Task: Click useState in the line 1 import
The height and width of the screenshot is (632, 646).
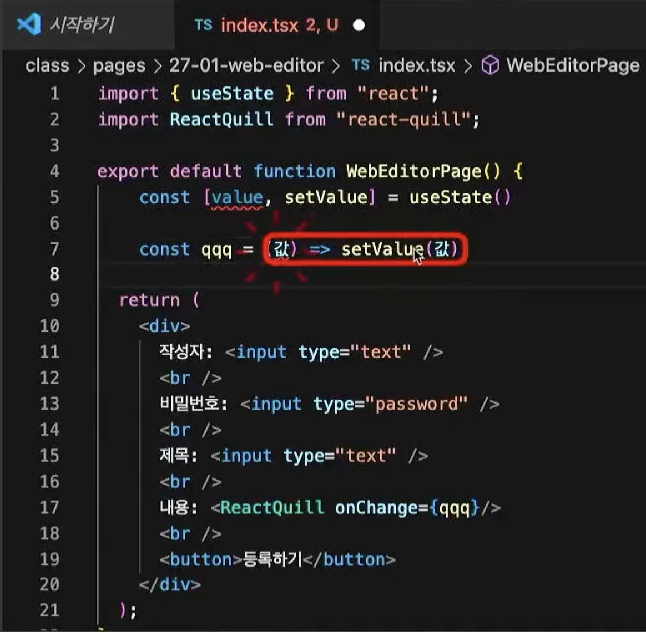Action: 232,93
